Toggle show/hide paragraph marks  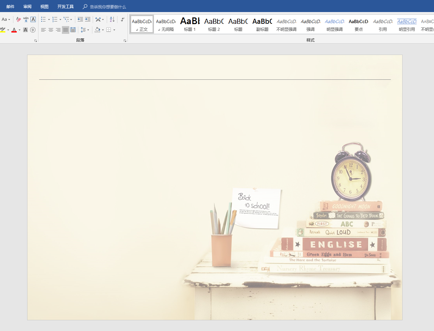[x=123, y=19]
